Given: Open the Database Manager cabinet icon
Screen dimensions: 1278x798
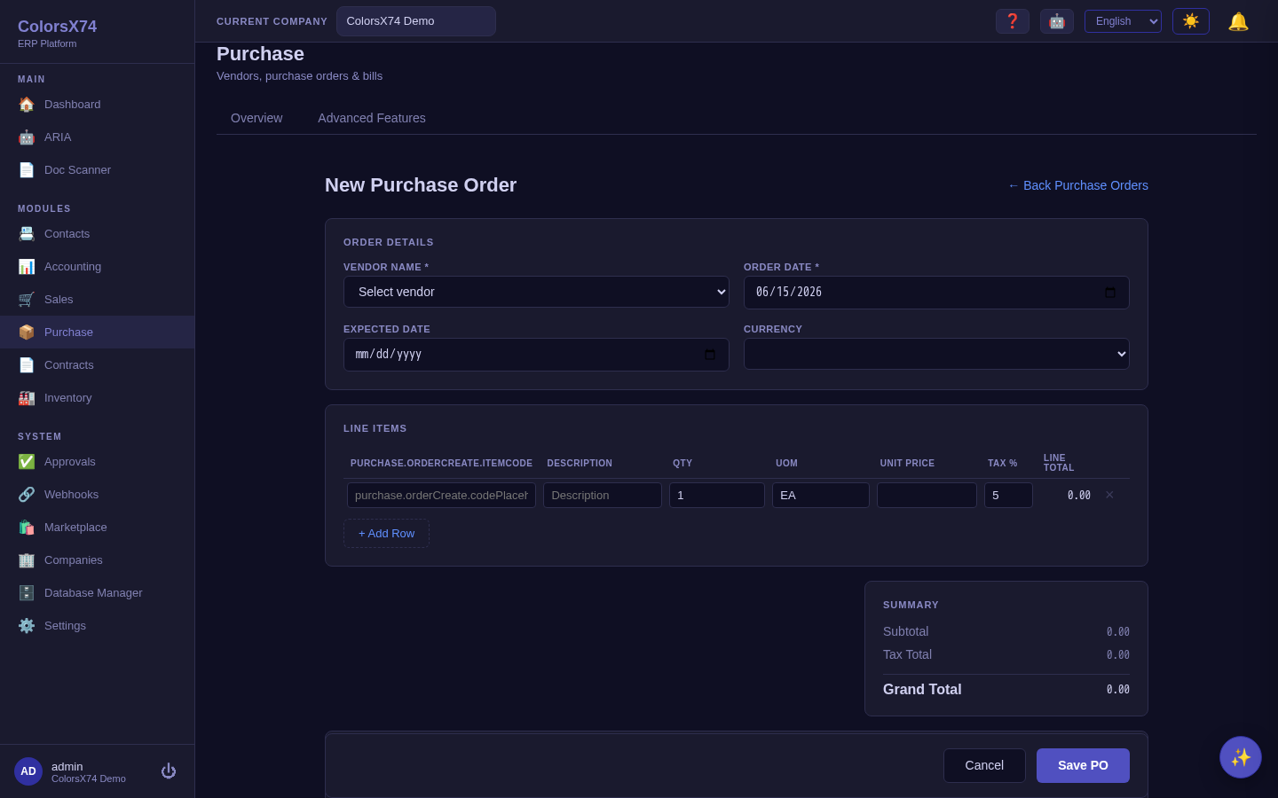Looking at the screenshot, I should (x=27, y=593).
